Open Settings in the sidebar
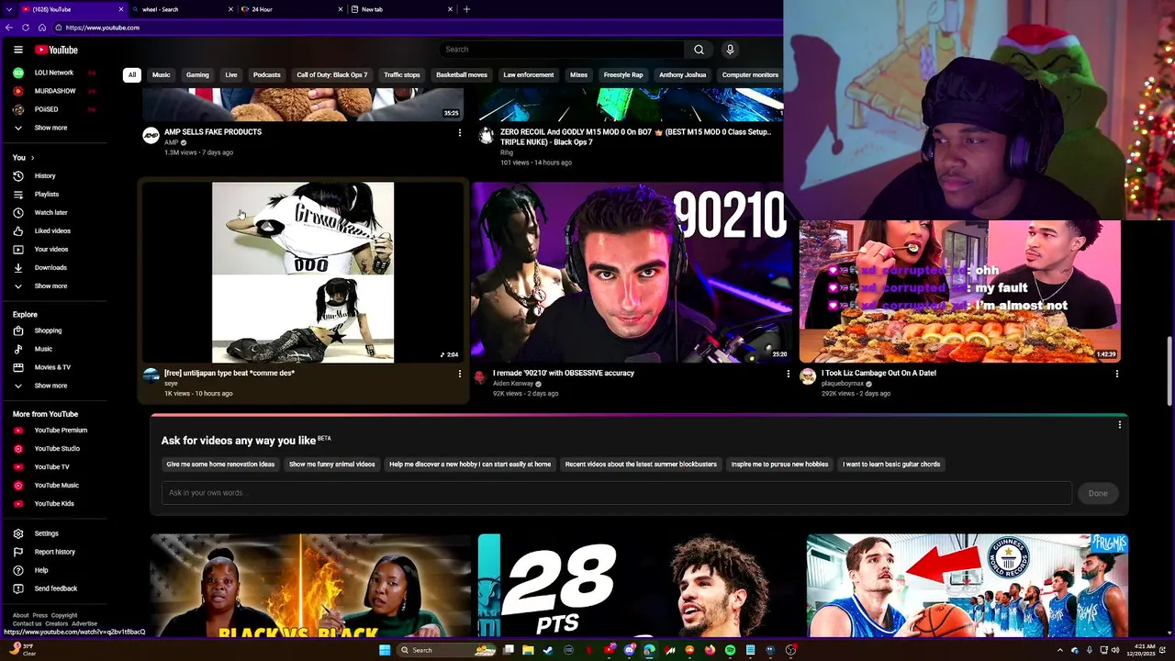Image resolution: width=1175 pixels, height=661 pixels. tap(46, 533)
